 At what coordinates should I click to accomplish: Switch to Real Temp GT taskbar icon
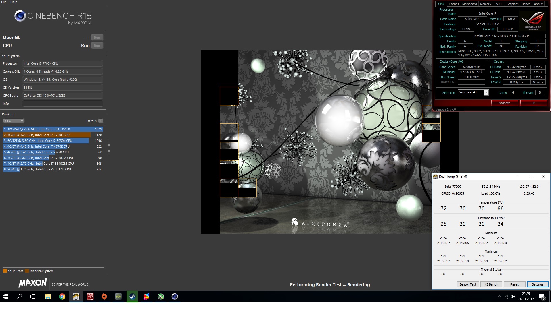pos(76,297)
